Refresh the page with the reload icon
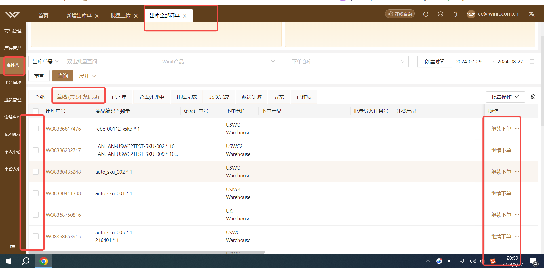 (426, 14)
